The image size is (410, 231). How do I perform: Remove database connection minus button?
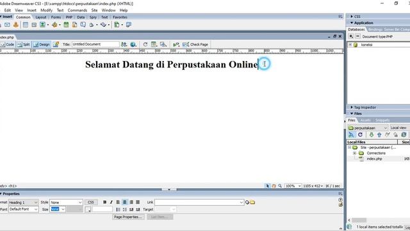click(357, 37)
